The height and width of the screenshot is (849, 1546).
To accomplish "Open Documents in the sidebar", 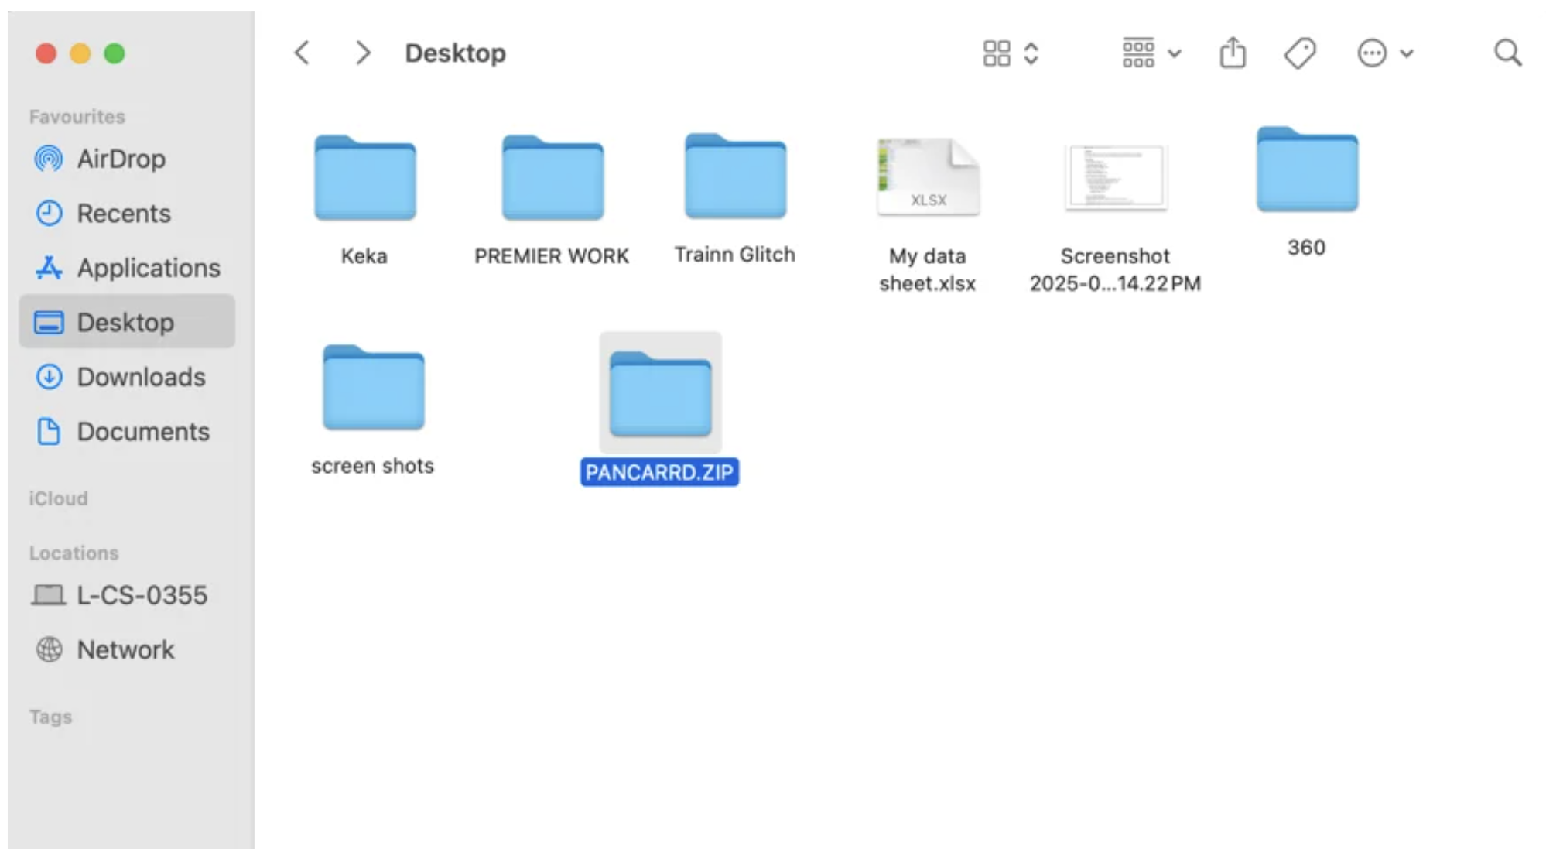I will [142, 431].
